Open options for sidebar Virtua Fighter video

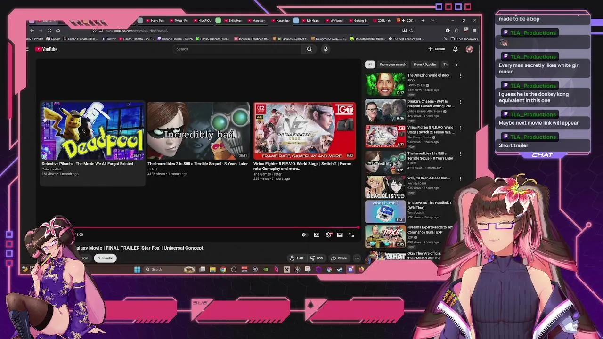tap(460, 128)
